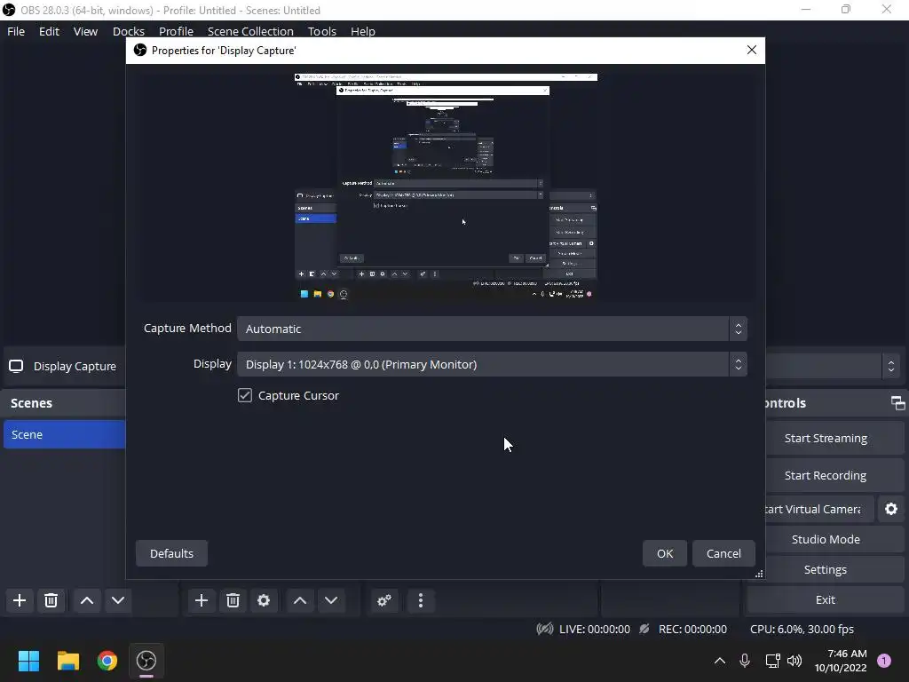Image resolution: width=909 pixels, height=682 pixels.
Task: Open File Explorer from the taskbar
Action: [x=67, y=661]
